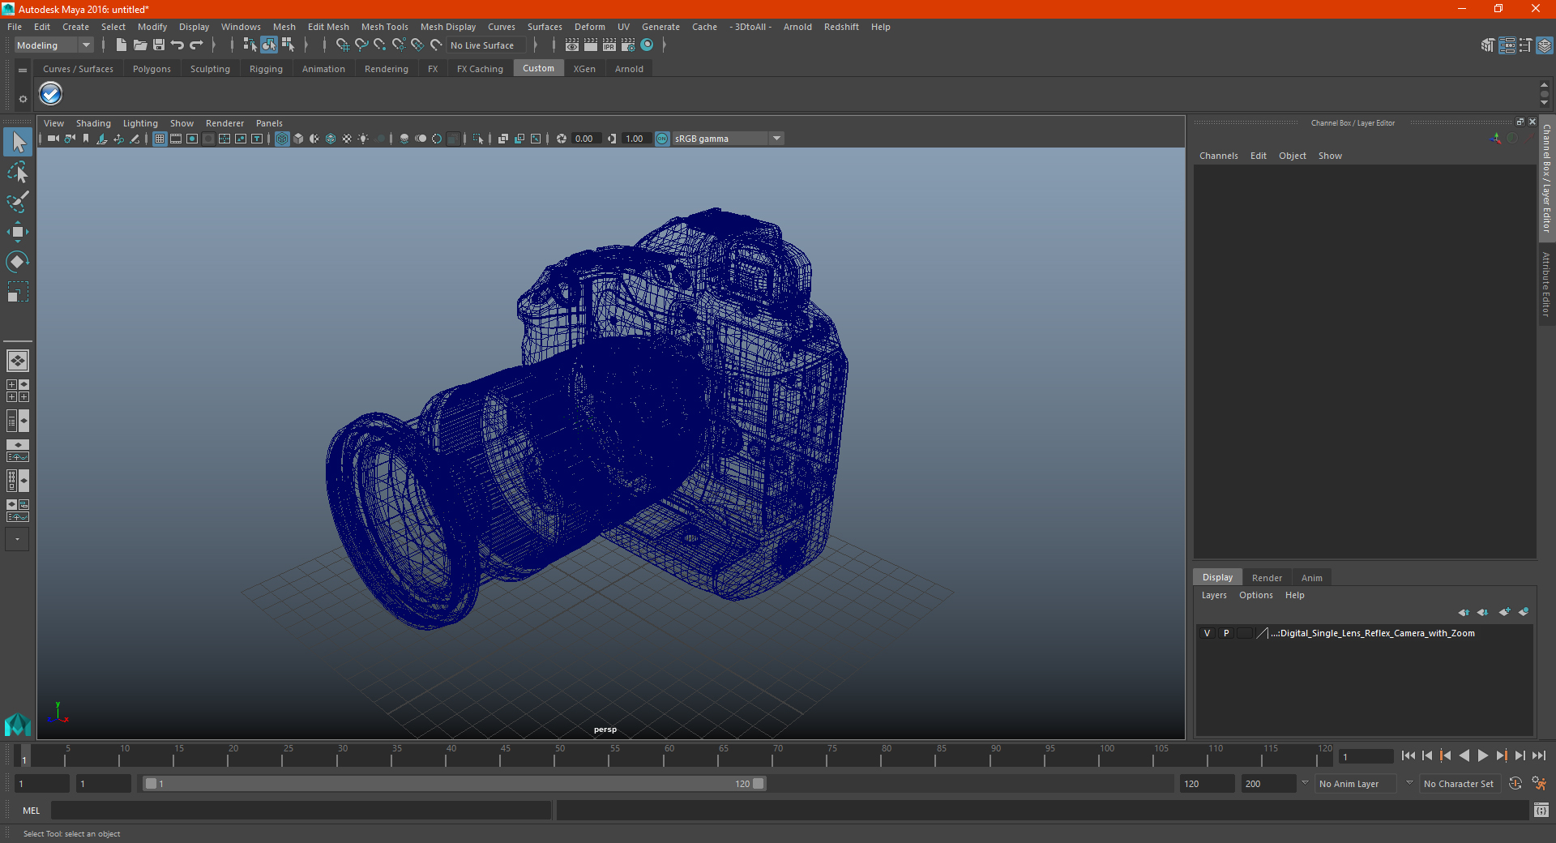Toggle snap to grids
This screenshot has height=843, width=1556.
tap(343, 45)
